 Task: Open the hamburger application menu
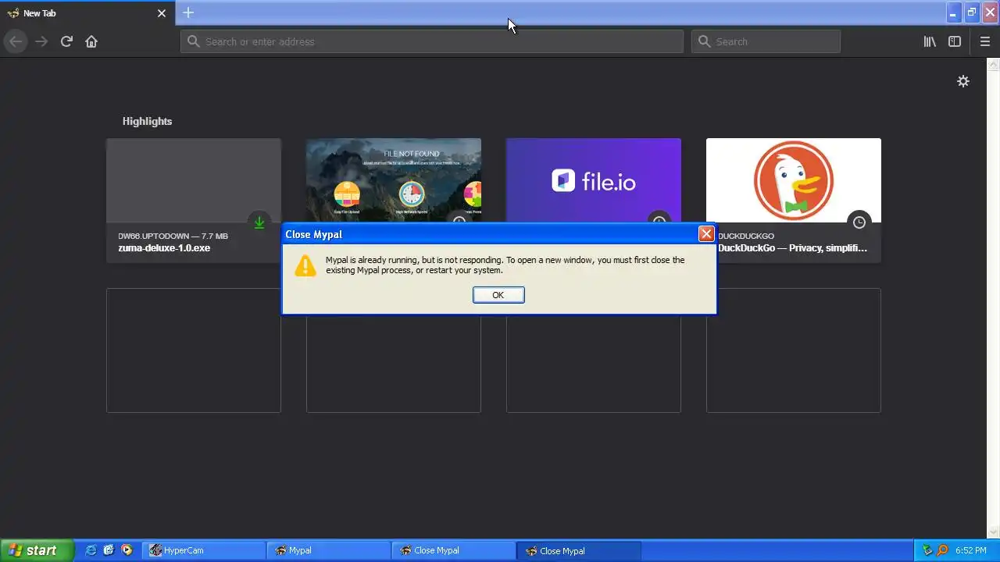985,41
